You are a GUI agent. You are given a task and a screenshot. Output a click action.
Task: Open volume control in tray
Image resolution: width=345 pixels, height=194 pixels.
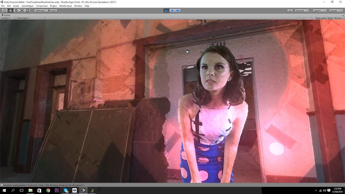pyautogui.click(x=324, y=190)
